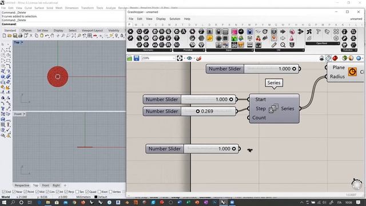Toggle the Cen osnap checkbox

(47, 192)
